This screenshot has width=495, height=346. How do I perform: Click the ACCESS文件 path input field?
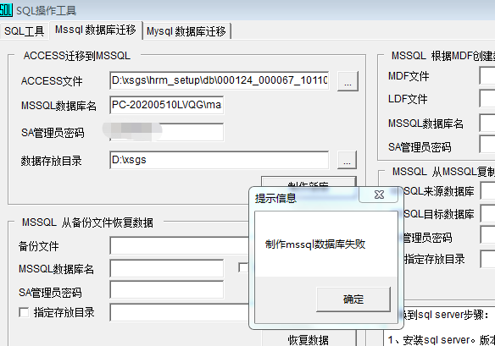point(219,80)
